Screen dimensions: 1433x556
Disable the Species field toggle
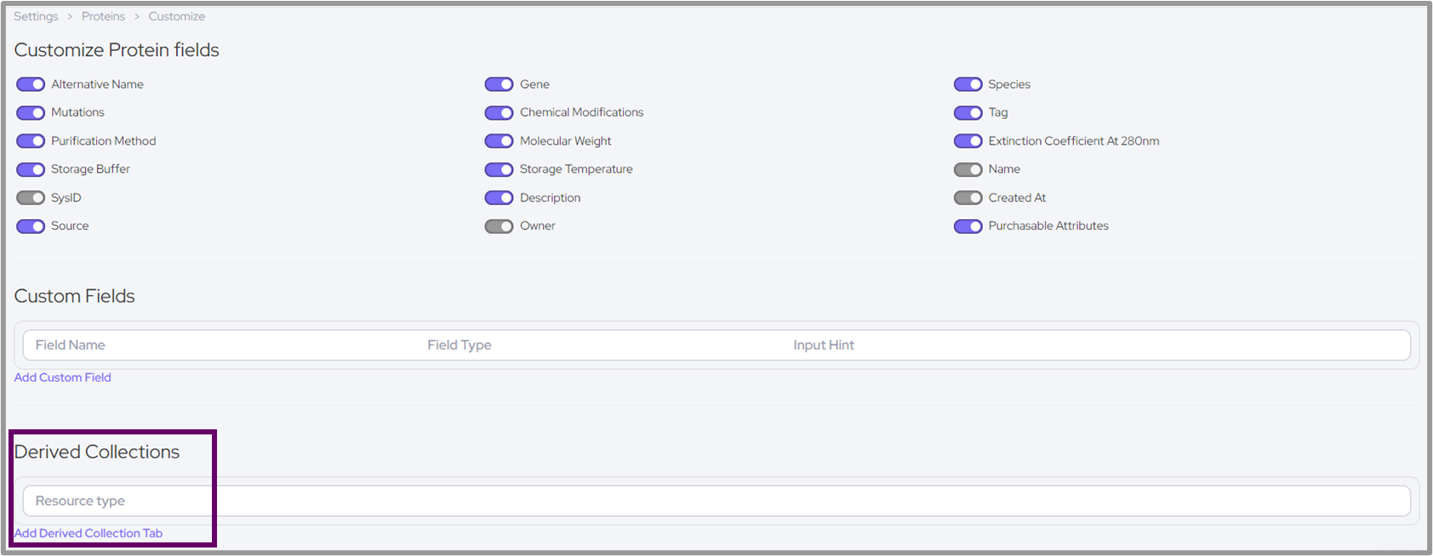click(968, 84)
